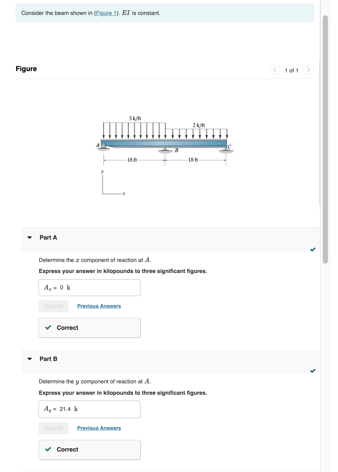Click the previous figure arrow icon
Screen dimensions: 338x472
pyautogui.click(x=274, y=70)
